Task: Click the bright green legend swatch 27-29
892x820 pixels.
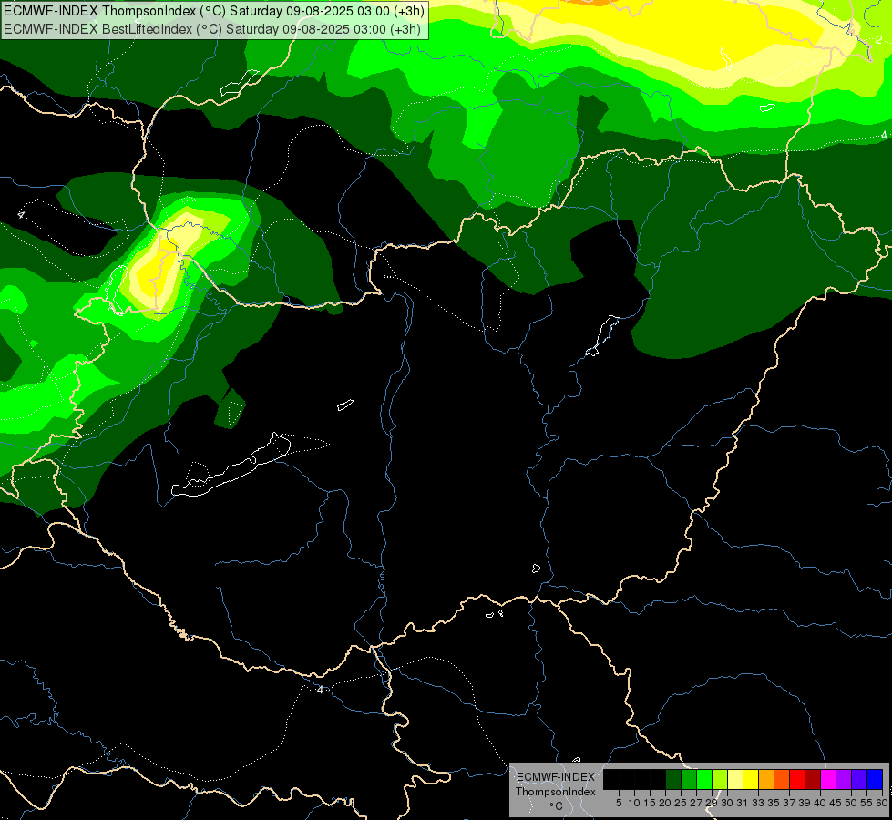Action: [703, 779]
